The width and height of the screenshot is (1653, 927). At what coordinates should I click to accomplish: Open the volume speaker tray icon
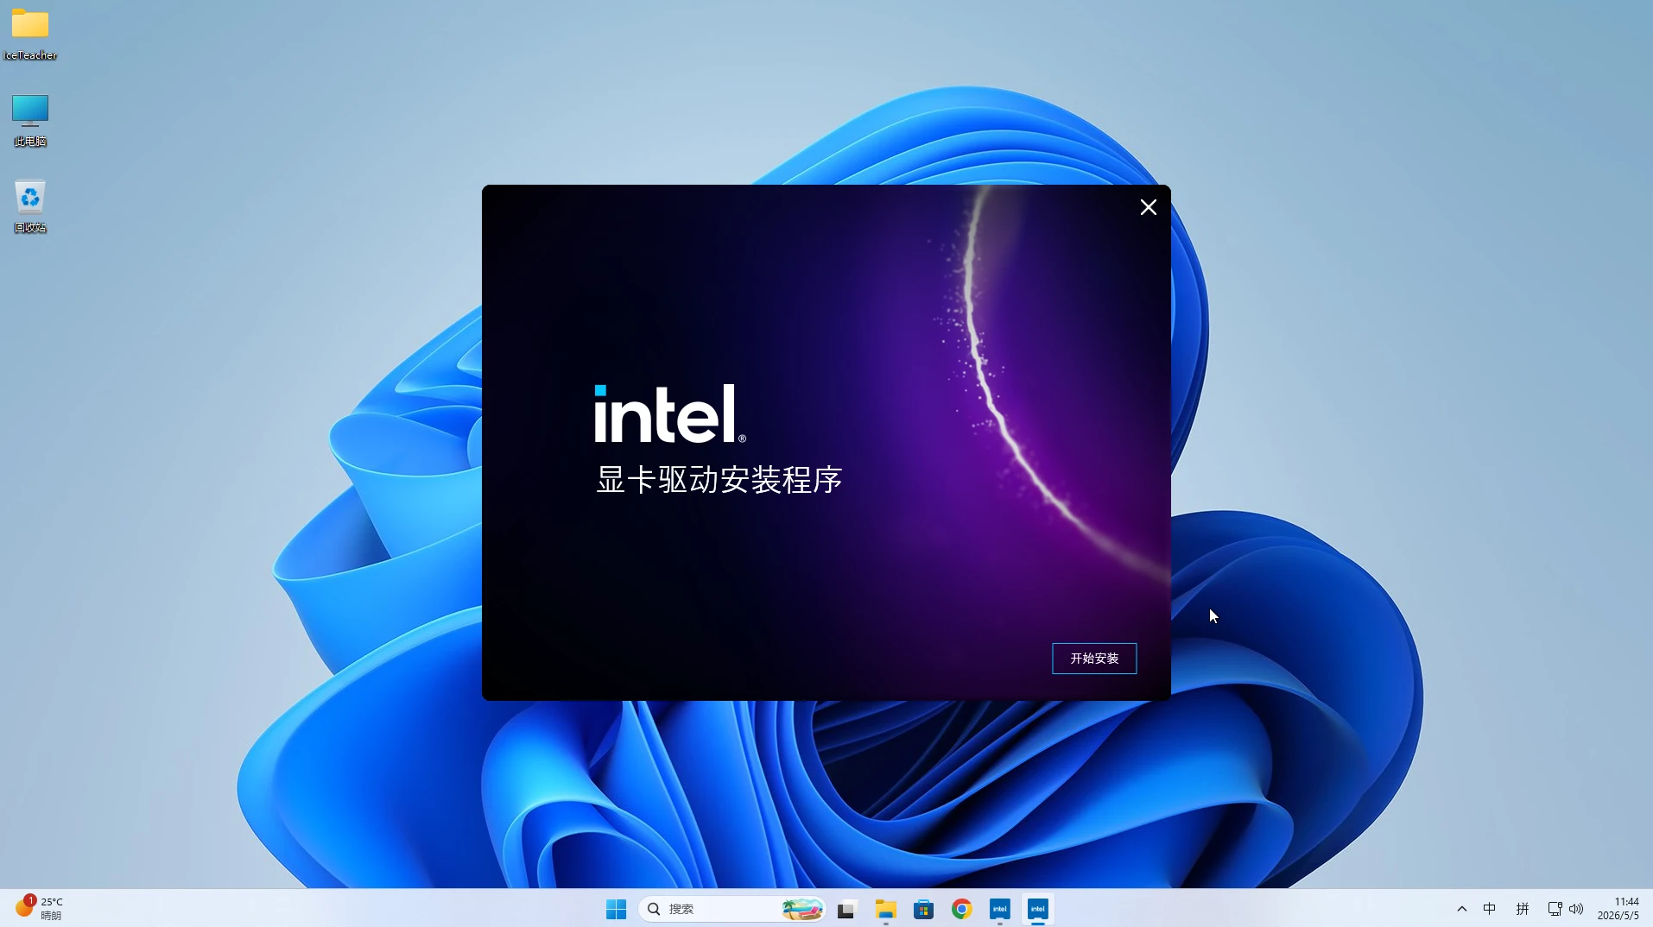pos(1576,909)
